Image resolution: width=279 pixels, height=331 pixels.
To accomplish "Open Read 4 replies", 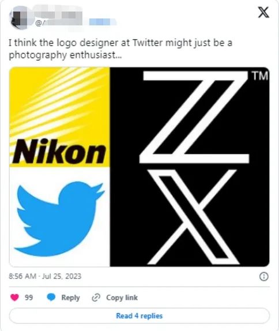I will [139, 316].
